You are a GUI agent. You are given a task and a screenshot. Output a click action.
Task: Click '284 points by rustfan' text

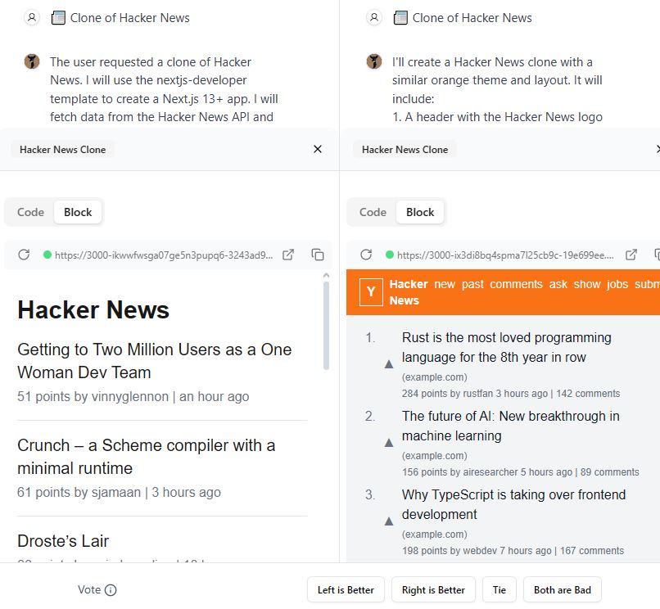pos(447,394)
